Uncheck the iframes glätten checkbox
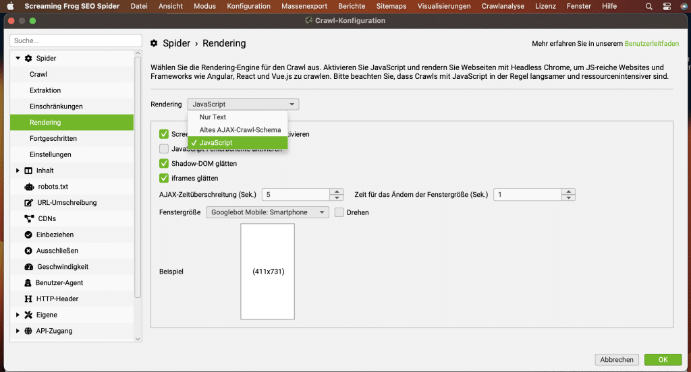Viewport: 691px width, 372px height. [x=163, y=179]
